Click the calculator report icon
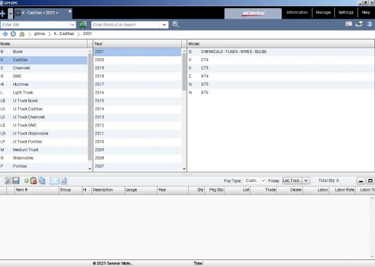The image size is (375, 267). click(64, 181)
